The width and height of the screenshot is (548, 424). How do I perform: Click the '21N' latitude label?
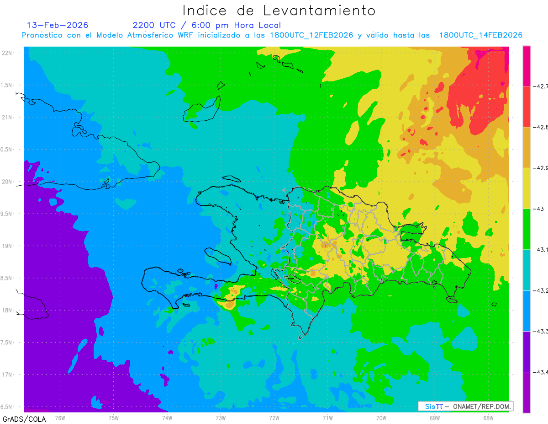point(8,117)
